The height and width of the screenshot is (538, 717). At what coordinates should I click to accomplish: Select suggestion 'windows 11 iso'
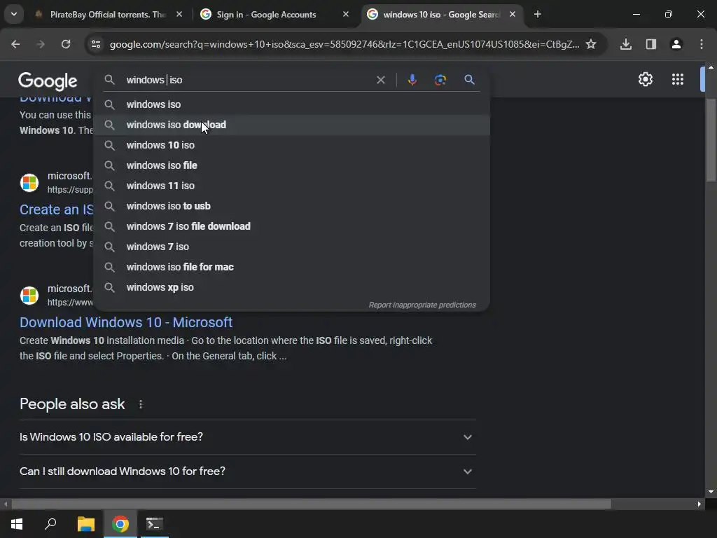coord(292,186)
